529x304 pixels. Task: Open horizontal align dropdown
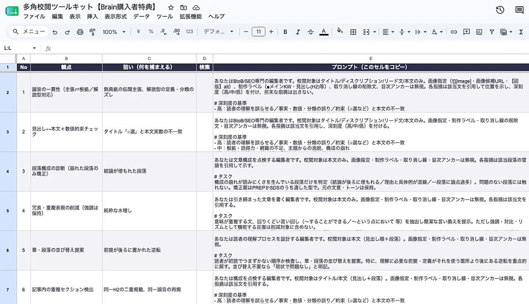coord(388,32)
